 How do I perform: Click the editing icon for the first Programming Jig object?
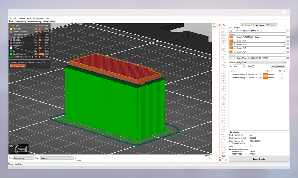point(282,74)
